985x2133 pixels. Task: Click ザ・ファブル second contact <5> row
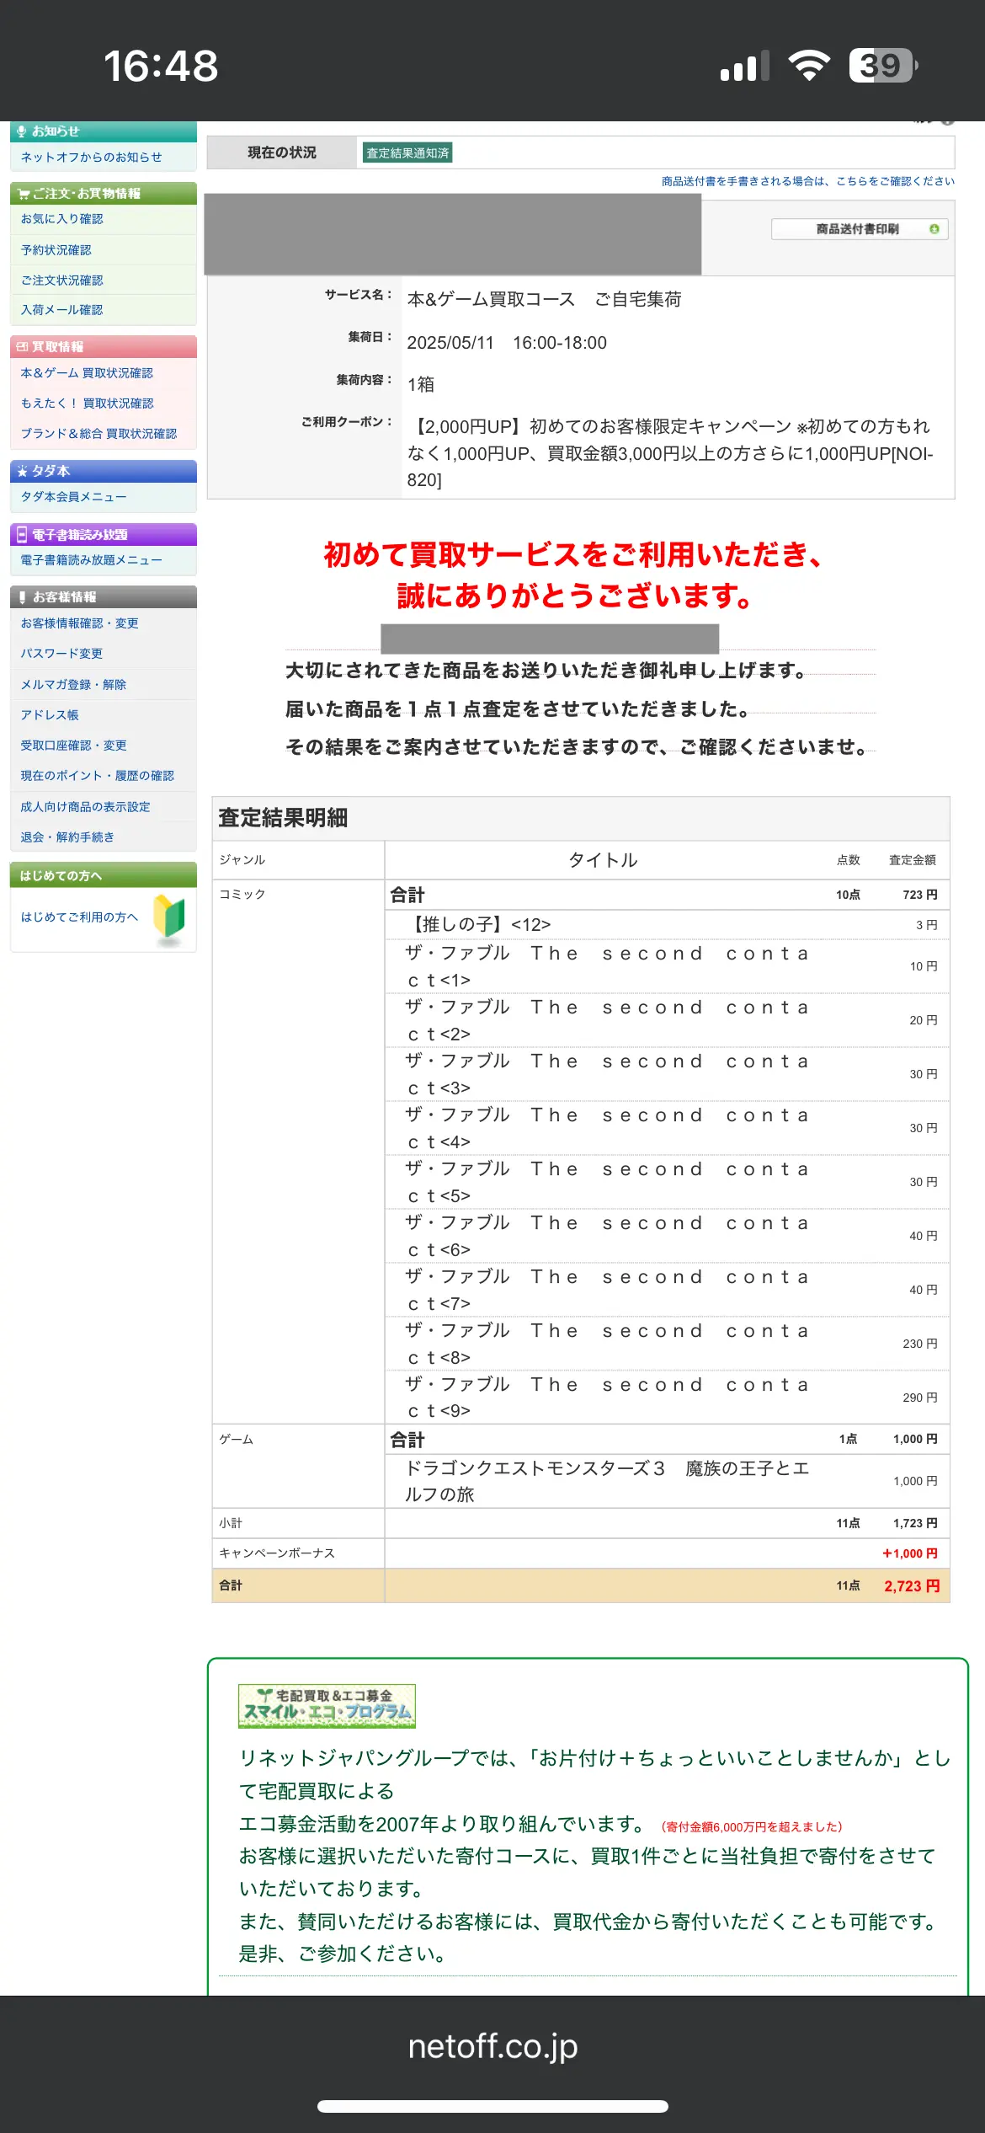coord(667,1182)
